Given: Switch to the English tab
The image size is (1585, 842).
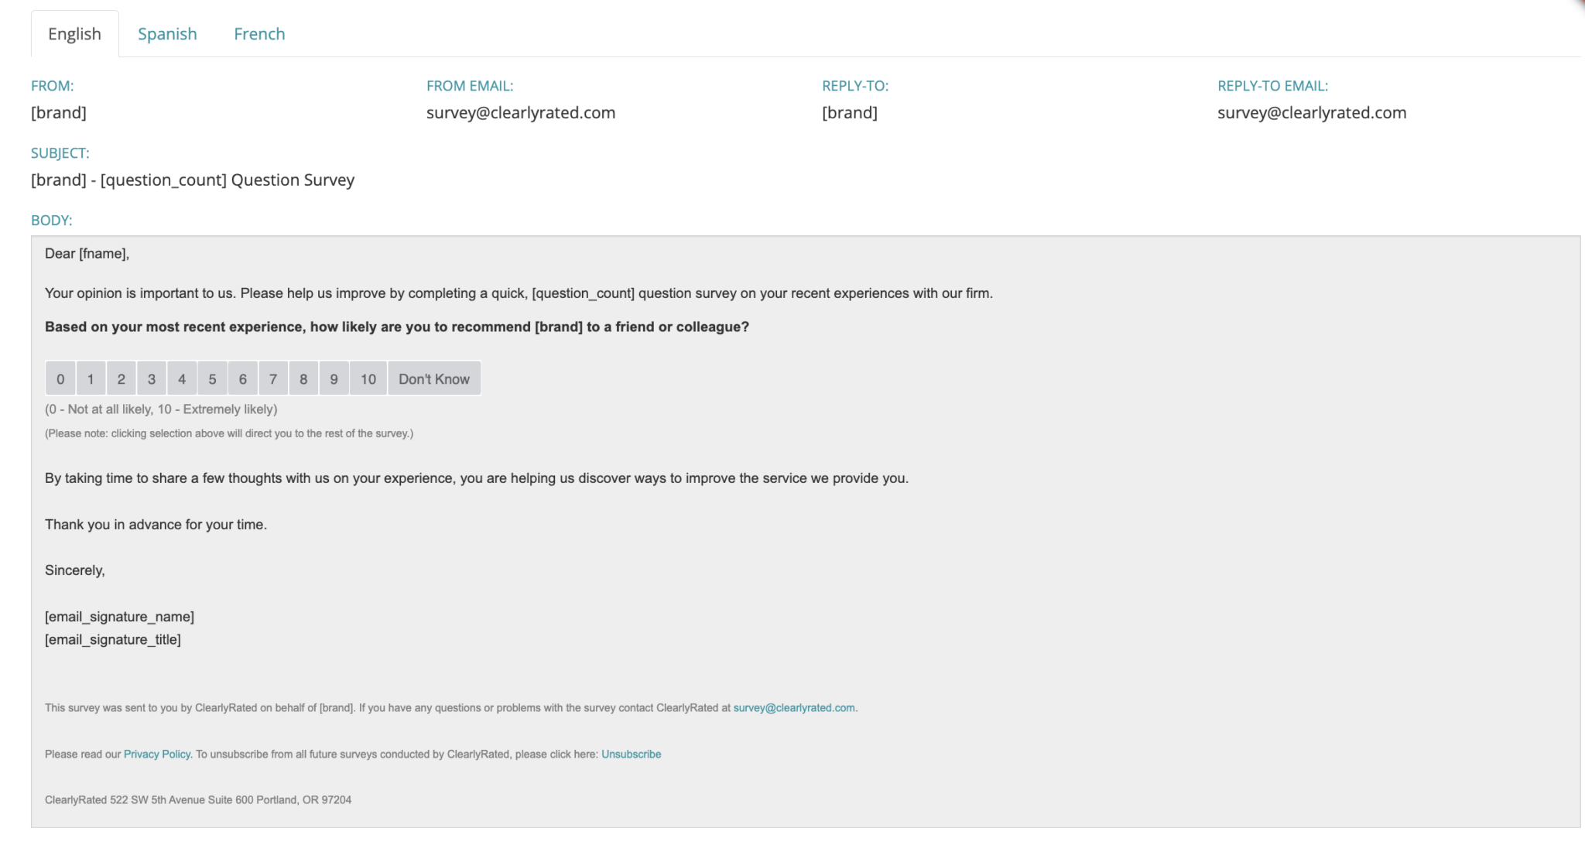Looking at the screenshot, I should coord(74,34).
